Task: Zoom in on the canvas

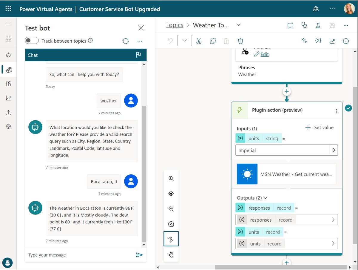Action: (171, 178)
